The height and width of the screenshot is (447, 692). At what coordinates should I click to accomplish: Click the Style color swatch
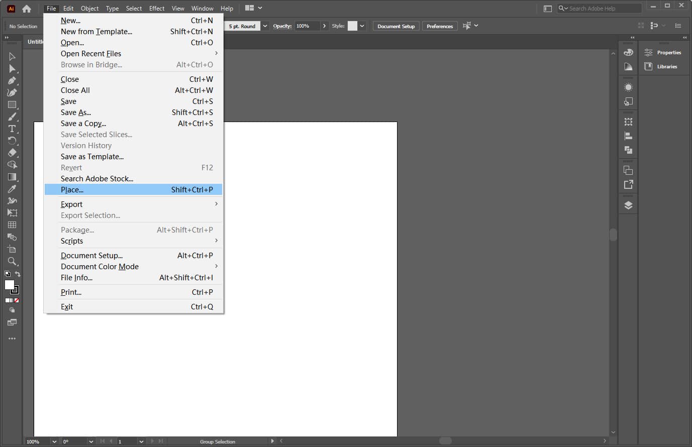point(352,26)
